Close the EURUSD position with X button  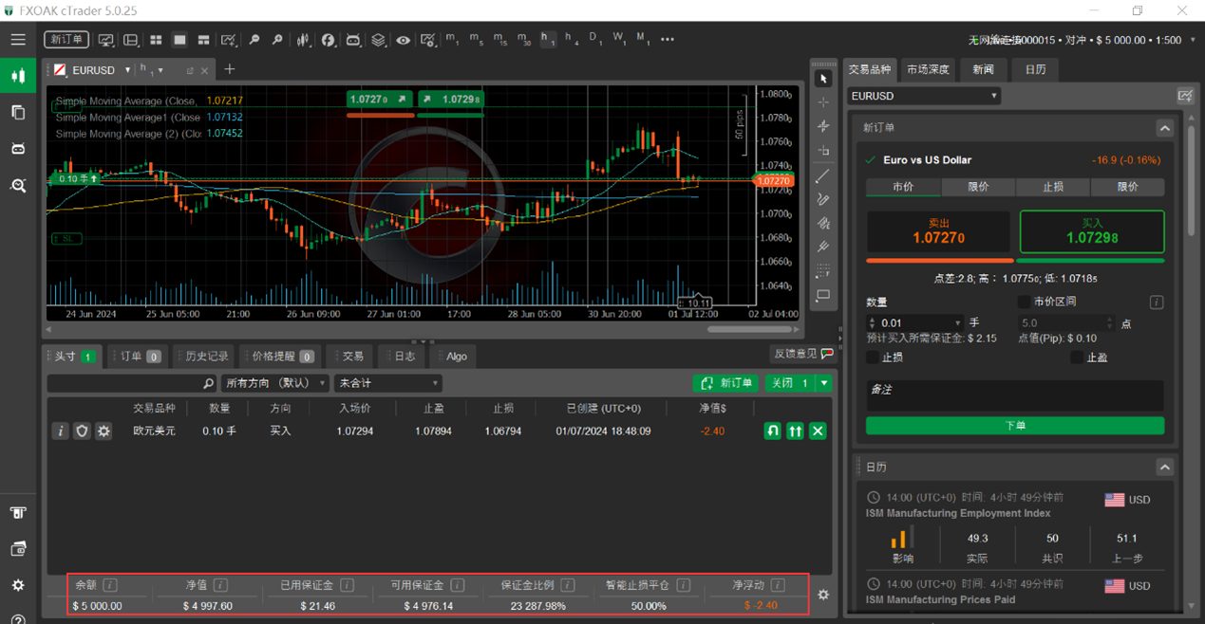click(818, 431)
